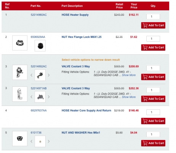Add NUT AND WASHER Hex M6x1 to cart
The height and width of the screenshot is (153, 176).
(x=153, y=143)
